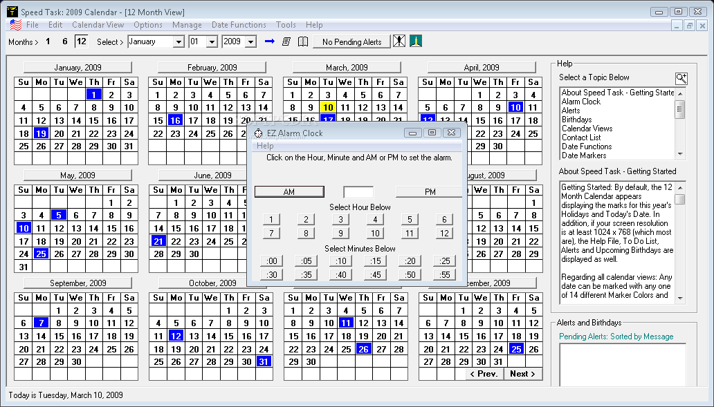Open the Tools menu
Viewport: 714px width, 407px height.
click(x=286, y=25)
